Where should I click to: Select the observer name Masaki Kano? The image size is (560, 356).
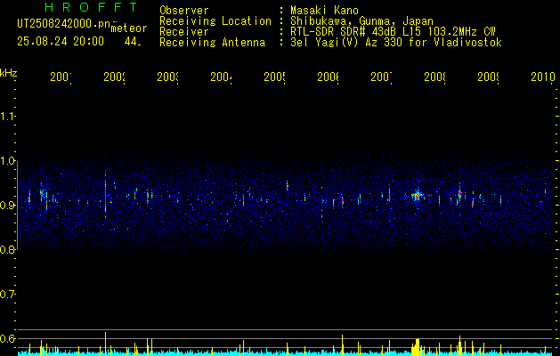point(324,10)
